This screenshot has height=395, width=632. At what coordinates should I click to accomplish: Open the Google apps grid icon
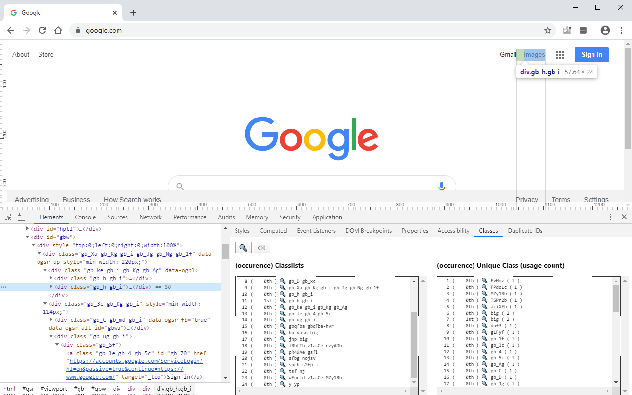560,55
